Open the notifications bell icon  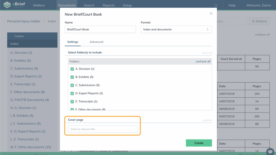[216, 5]
